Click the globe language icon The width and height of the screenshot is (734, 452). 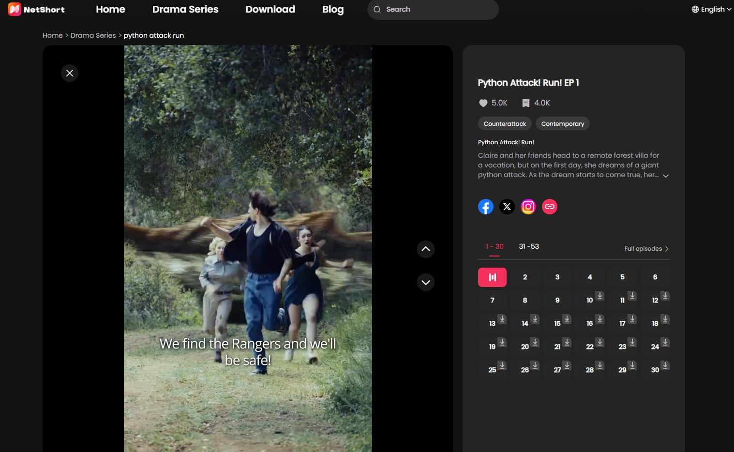click(x=695, y=9)
